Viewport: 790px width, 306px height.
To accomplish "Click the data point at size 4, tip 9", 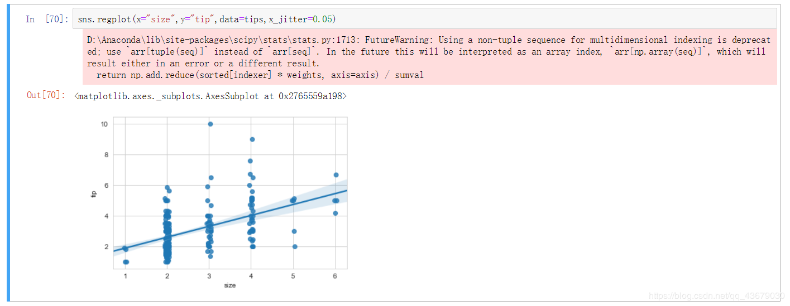I will click(x=252, y=139).
